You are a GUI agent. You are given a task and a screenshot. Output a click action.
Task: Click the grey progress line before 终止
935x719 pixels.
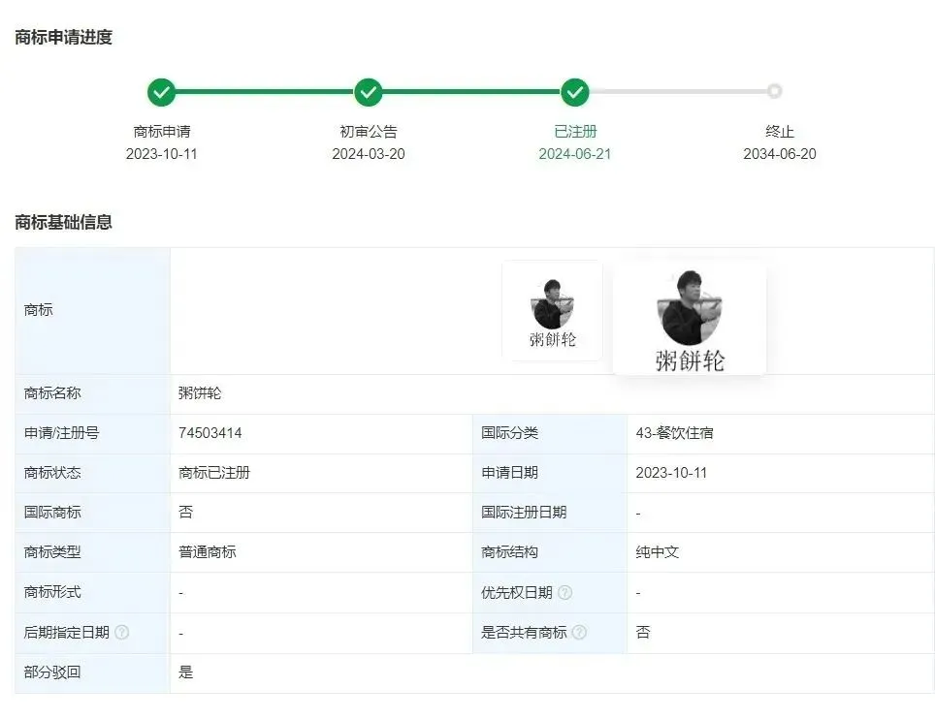[x=677, y=92]
